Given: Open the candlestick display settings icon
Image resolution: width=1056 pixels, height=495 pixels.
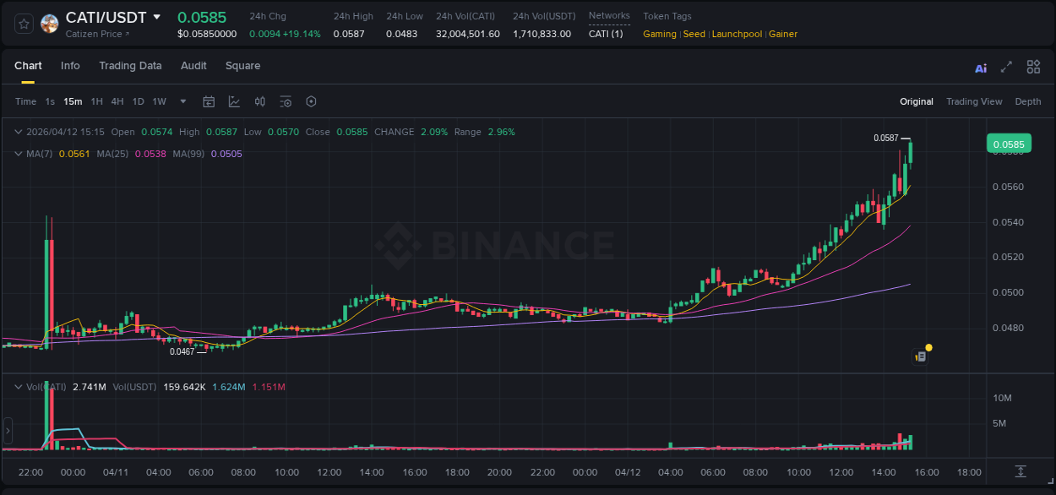Looking at the screenshot, I should tap(261, 101).
